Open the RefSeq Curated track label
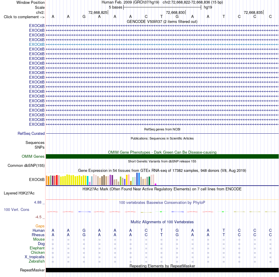This screenshot has height=277, width=279. pyautogui.click(x=31, y=134)
